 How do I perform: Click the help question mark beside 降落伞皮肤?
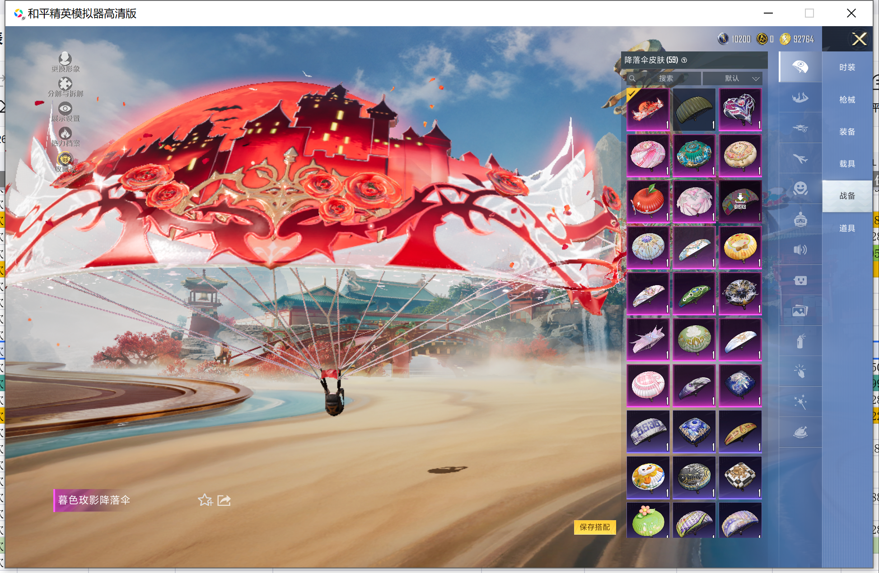coord(684,60)
